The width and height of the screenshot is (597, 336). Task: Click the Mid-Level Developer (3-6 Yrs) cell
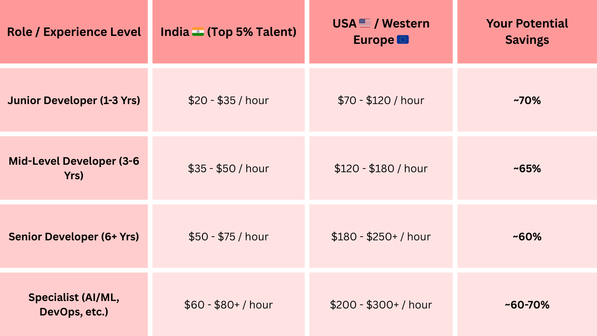(74, 168)
